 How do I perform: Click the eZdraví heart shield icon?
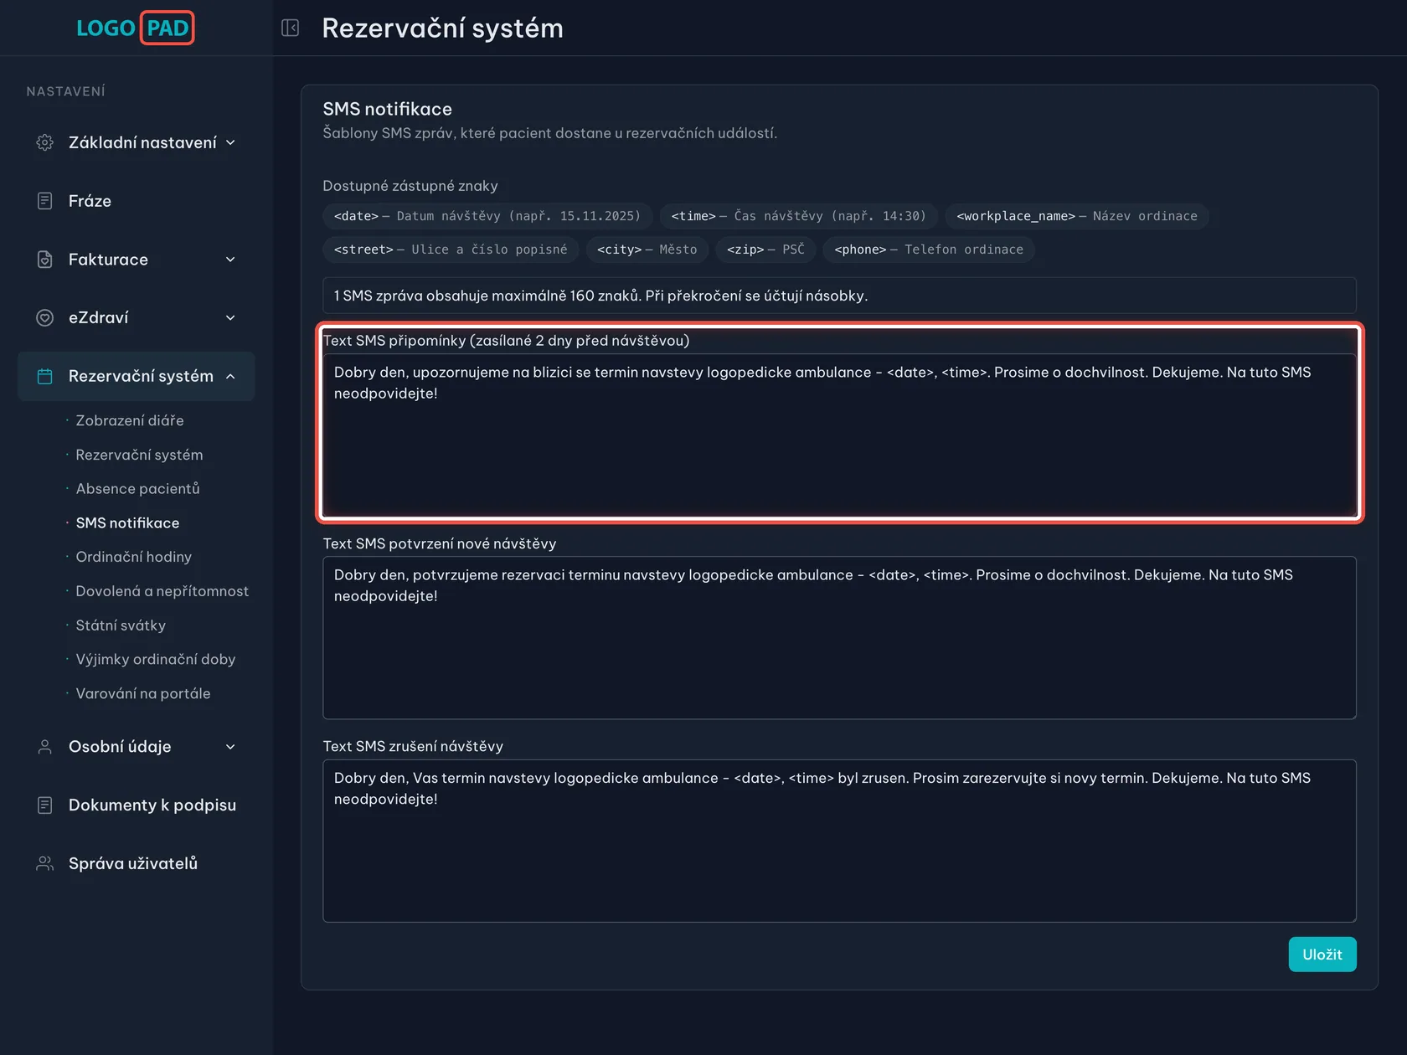tap(45, 318)
